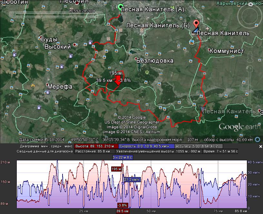Click the green start placemark pin

(x=121, y=7)
